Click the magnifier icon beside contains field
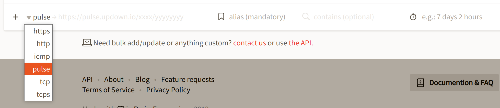 pos(306,17)
